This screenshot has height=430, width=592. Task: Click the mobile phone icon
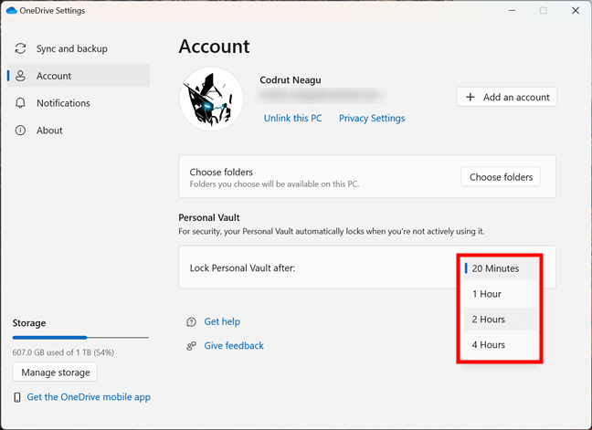(x=17, y=397)
